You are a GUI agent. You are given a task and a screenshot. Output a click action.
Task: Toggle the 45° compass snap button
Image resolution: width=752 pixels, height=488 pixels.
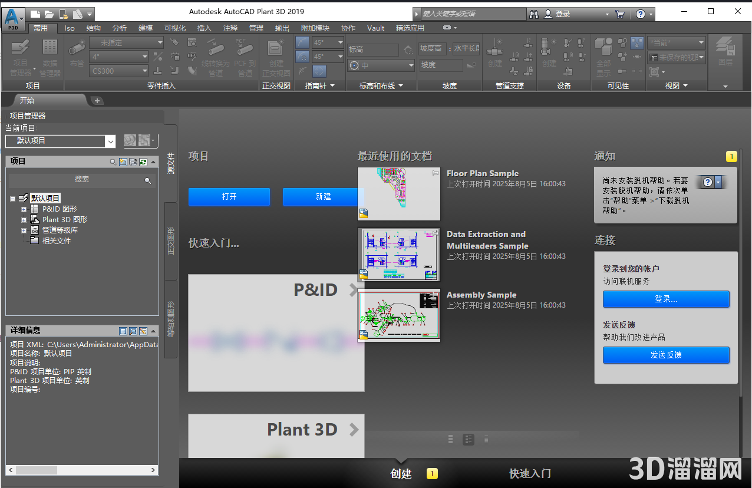coord(302,42)
